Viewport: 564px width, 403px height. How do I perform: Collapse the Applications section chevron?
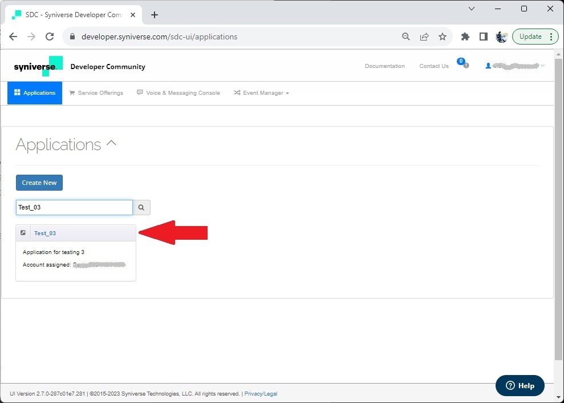(112, 143)
